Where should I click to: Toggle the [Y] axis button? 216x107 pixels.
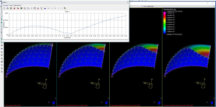tap(55, 8)
